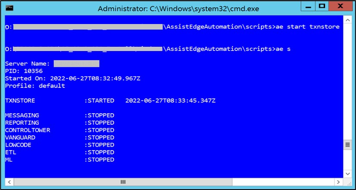
Task: Minimize the cmd.exe window
Action: (309, 6)
